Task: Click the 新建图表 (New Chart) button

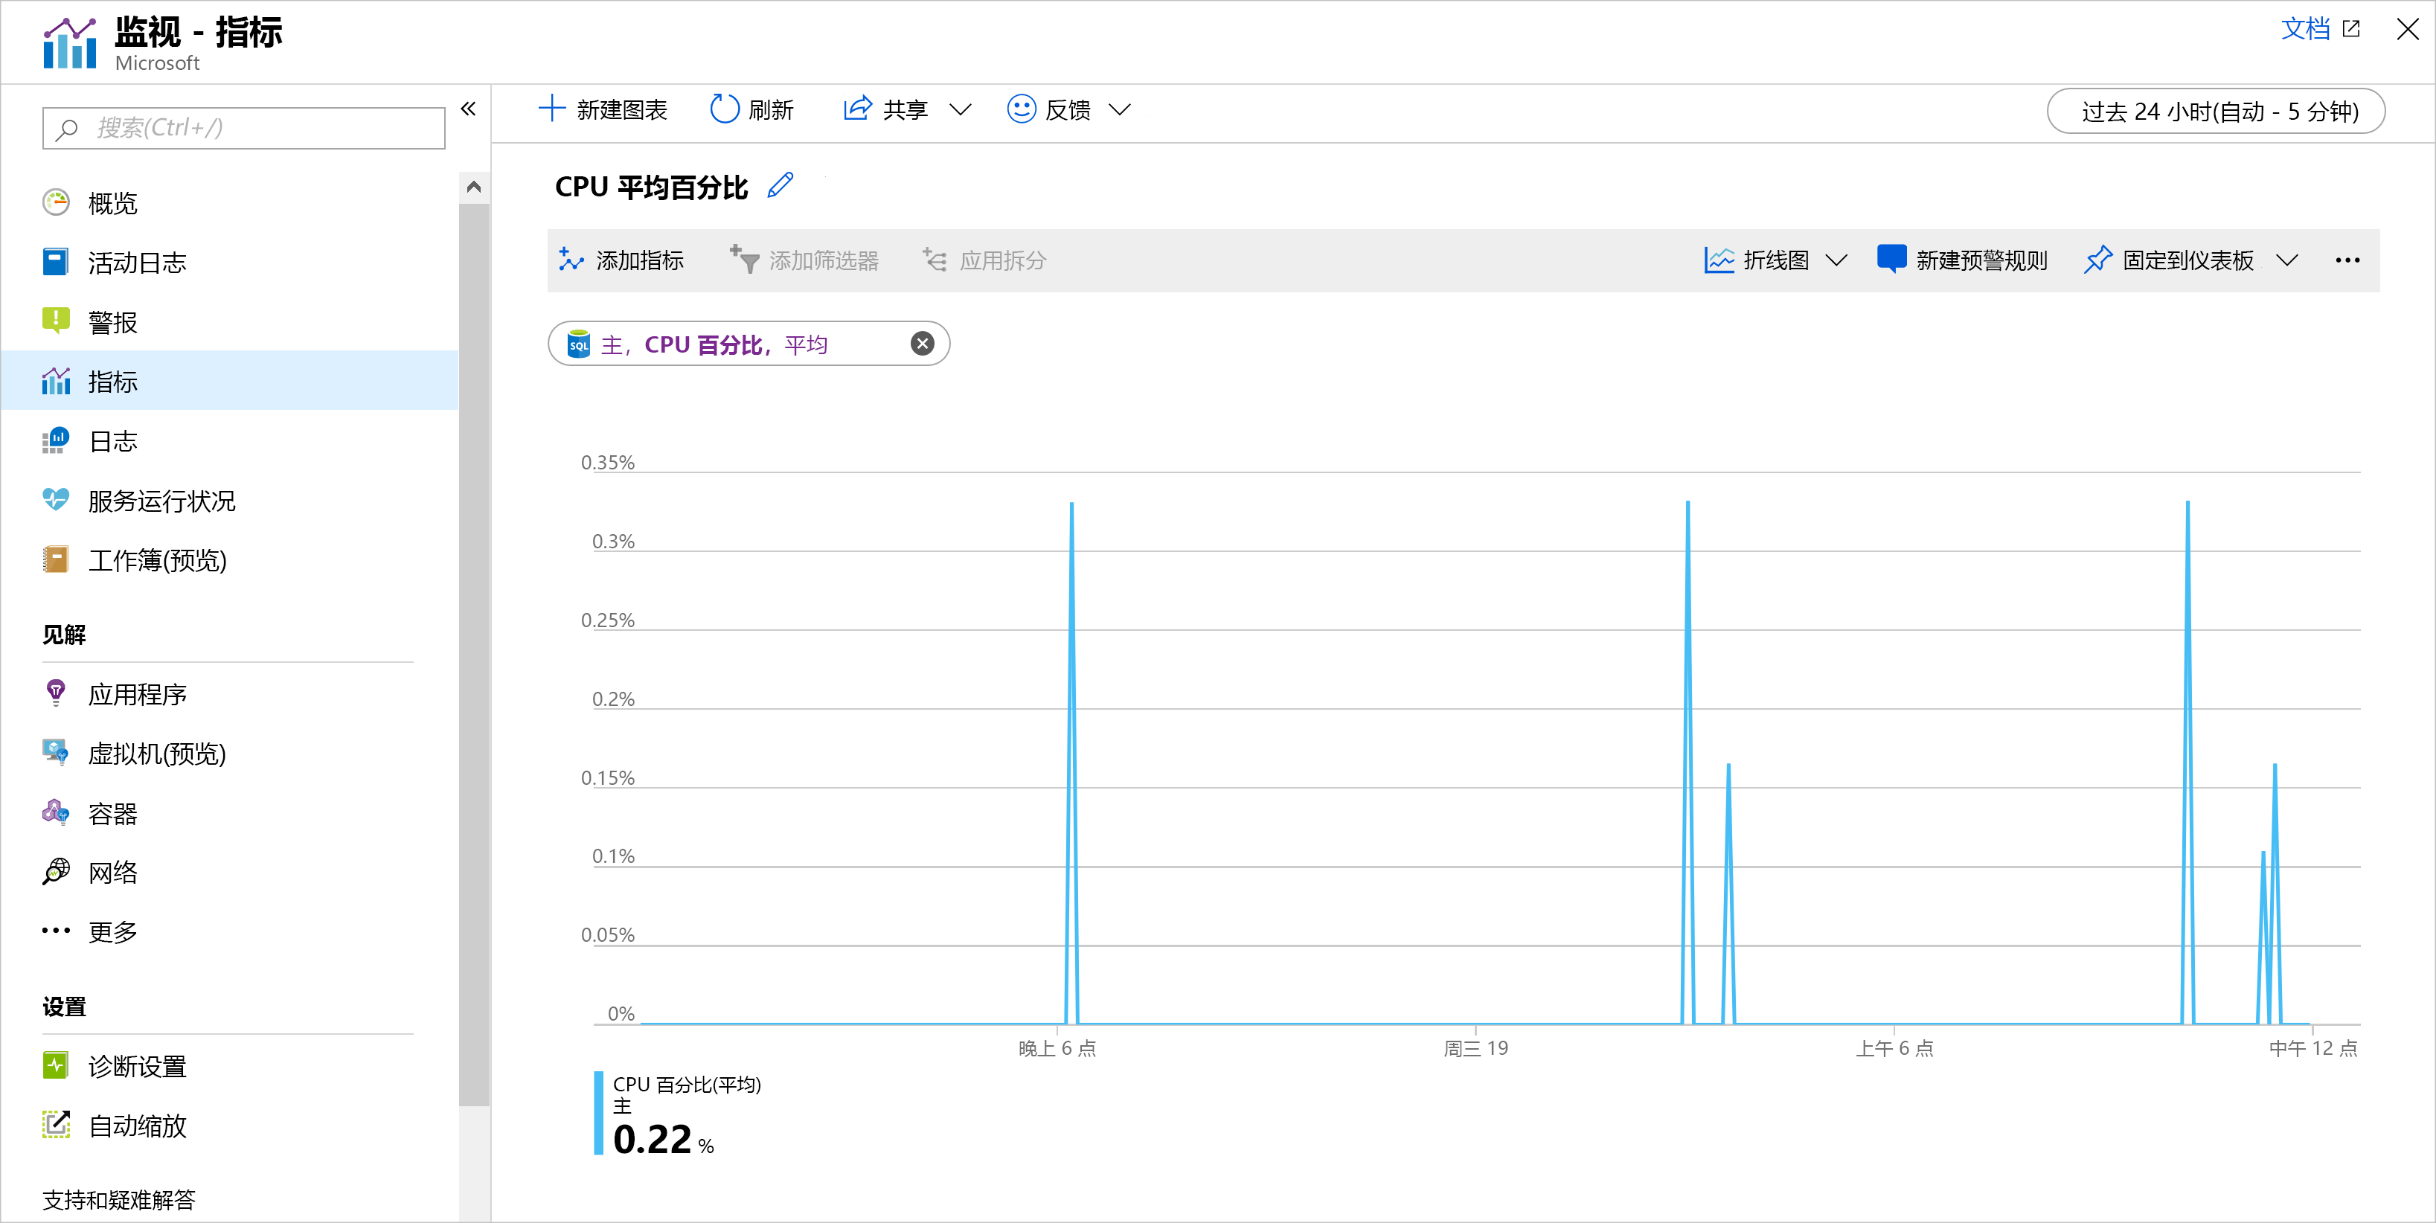Action: (606, 109)
